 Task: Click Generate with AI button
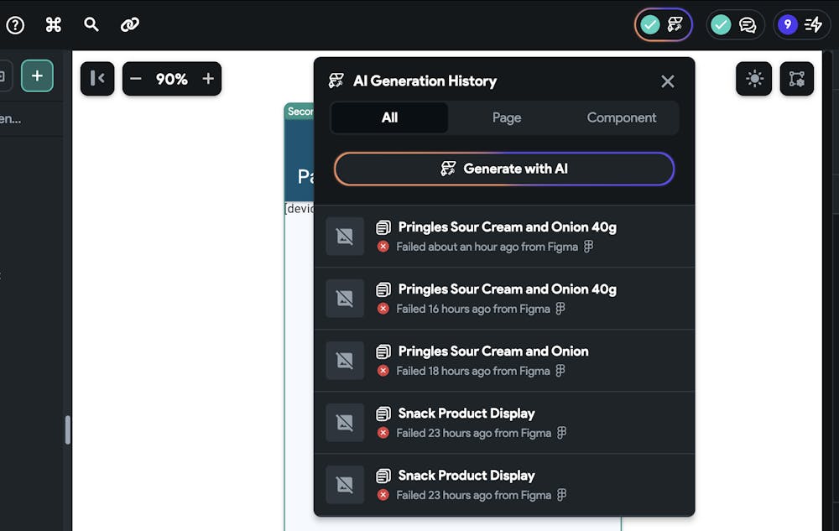click(504, 169)
